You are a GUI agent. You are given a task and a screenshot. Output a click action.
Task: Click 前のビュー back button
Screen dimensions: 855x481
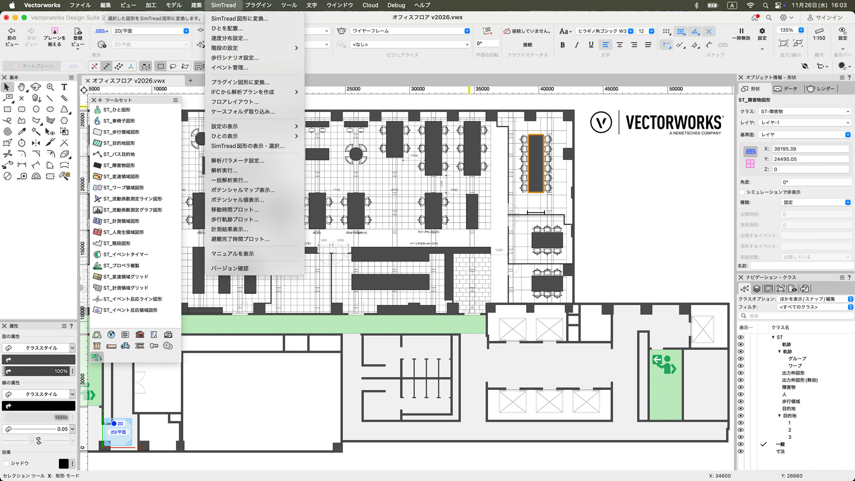pyautogui.click(x=12, y=37)
